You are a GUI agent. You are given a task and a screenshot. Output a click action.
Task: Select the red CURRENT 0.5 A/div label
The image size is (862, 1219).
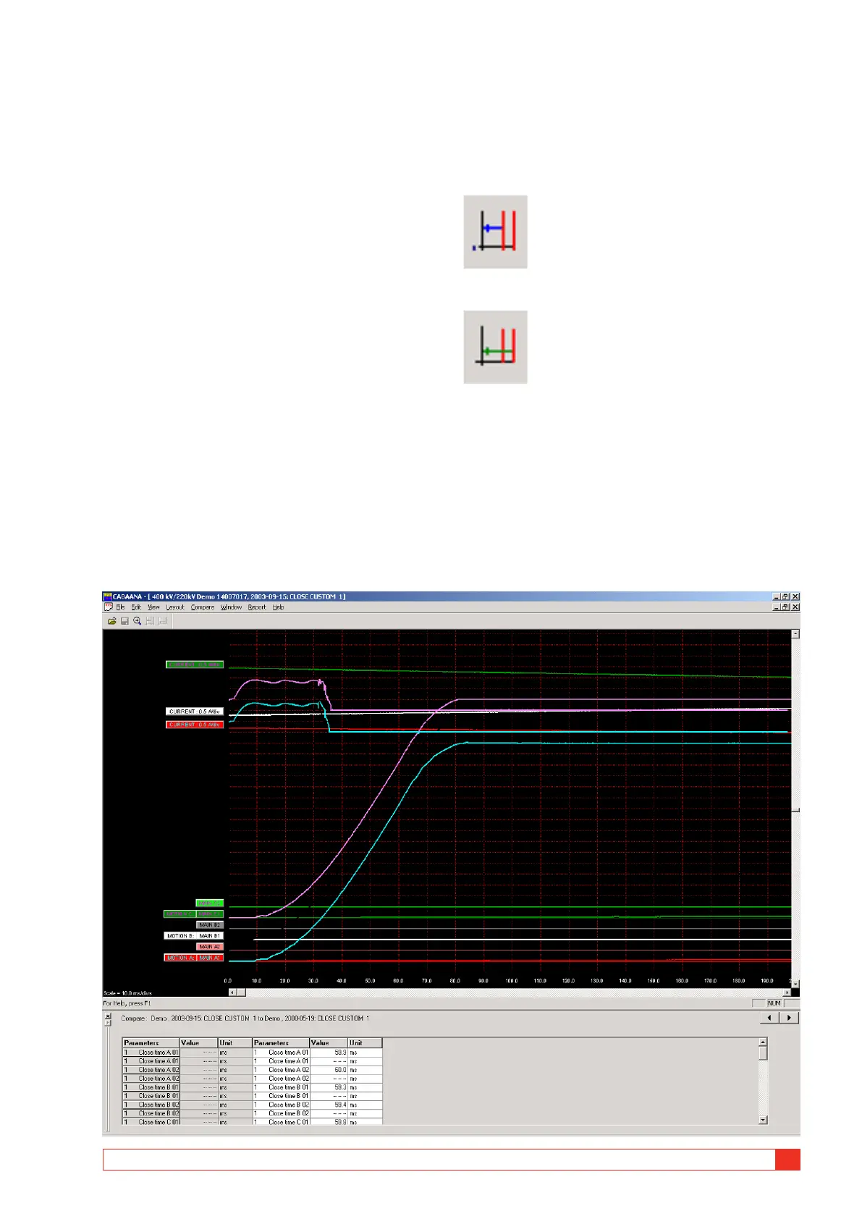[195, 725]
